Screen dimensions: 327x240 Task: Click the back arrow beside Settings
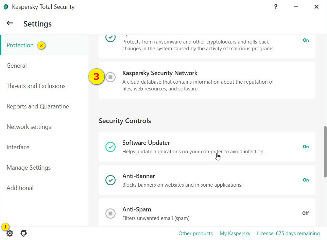(x=10, y=23)
